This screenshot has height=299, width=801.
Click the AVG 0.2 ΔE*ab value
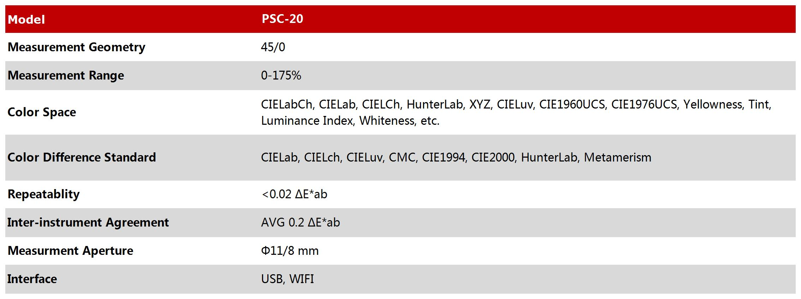point(300,222)
